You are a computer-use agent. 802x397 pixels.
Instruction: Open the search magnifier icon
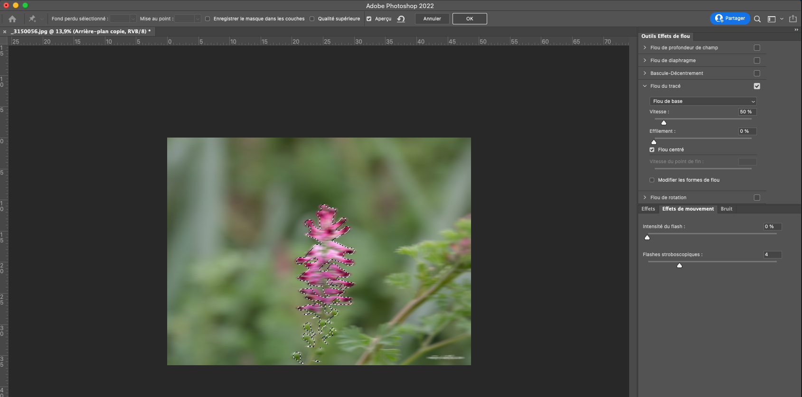coord(757,19)
